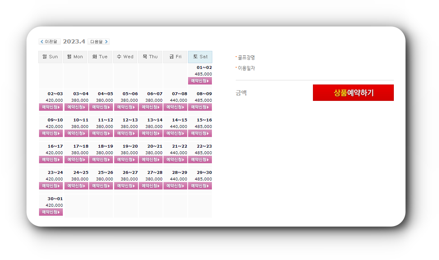Select the 금 Fri column header

(175, 57)
